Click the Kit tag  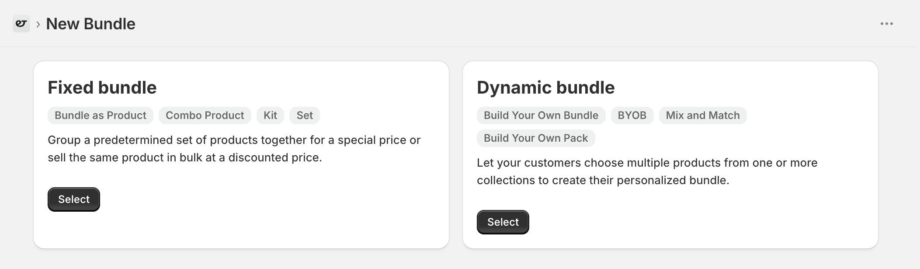(x=270, y=115)
